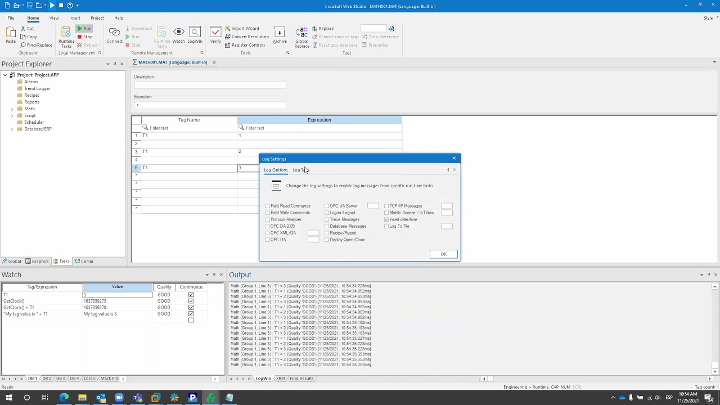720x405 pixels.
Task: Switch to the Log Tags tab in Log Settings
Action: click(301, 170)
